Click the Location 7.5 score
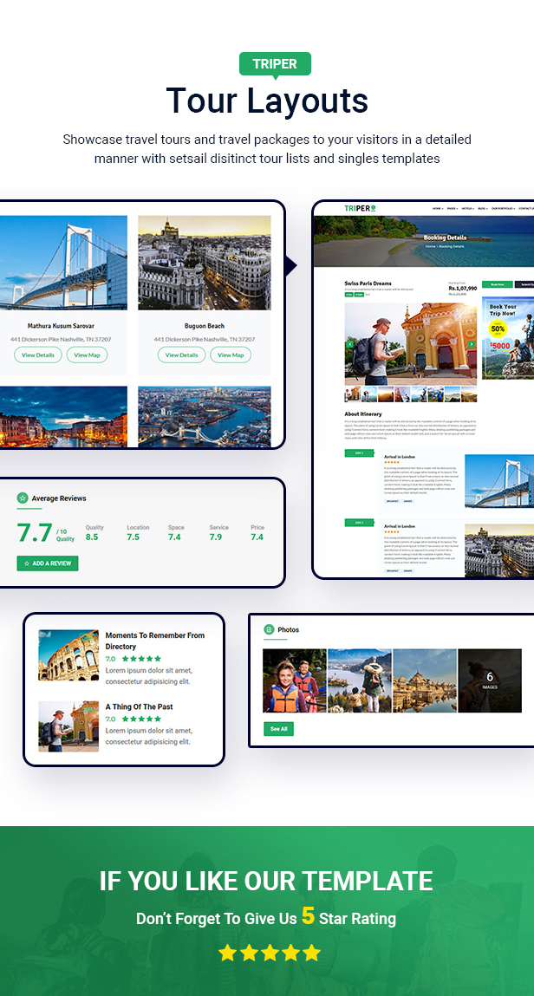 (x=137, y=532)
